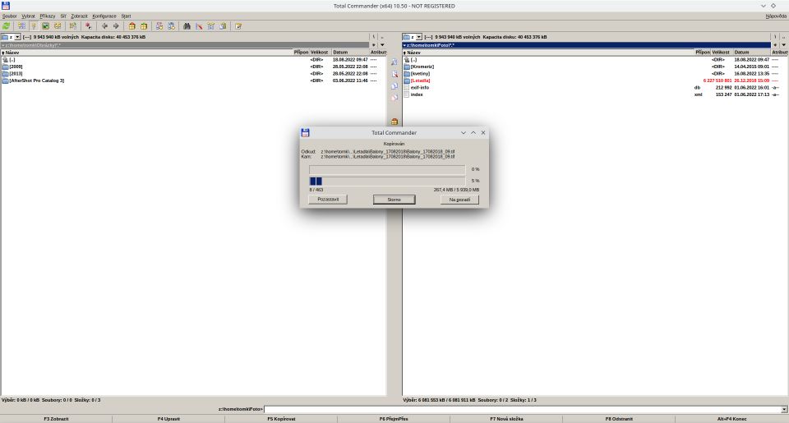Switch to thumbnail view toolbar icon

point(45,25)
